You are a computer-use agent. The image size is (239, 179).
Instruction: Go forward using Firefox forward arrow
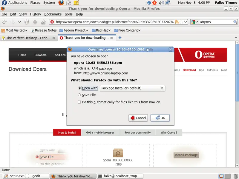click(13, 22)
